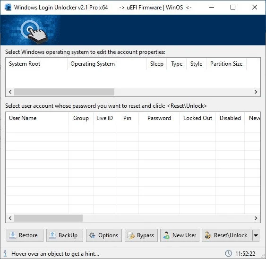Click left arrow of user list scrollbar
This screenshot has width=266, height=259.
pyautogui.click(x=10, y=218)
